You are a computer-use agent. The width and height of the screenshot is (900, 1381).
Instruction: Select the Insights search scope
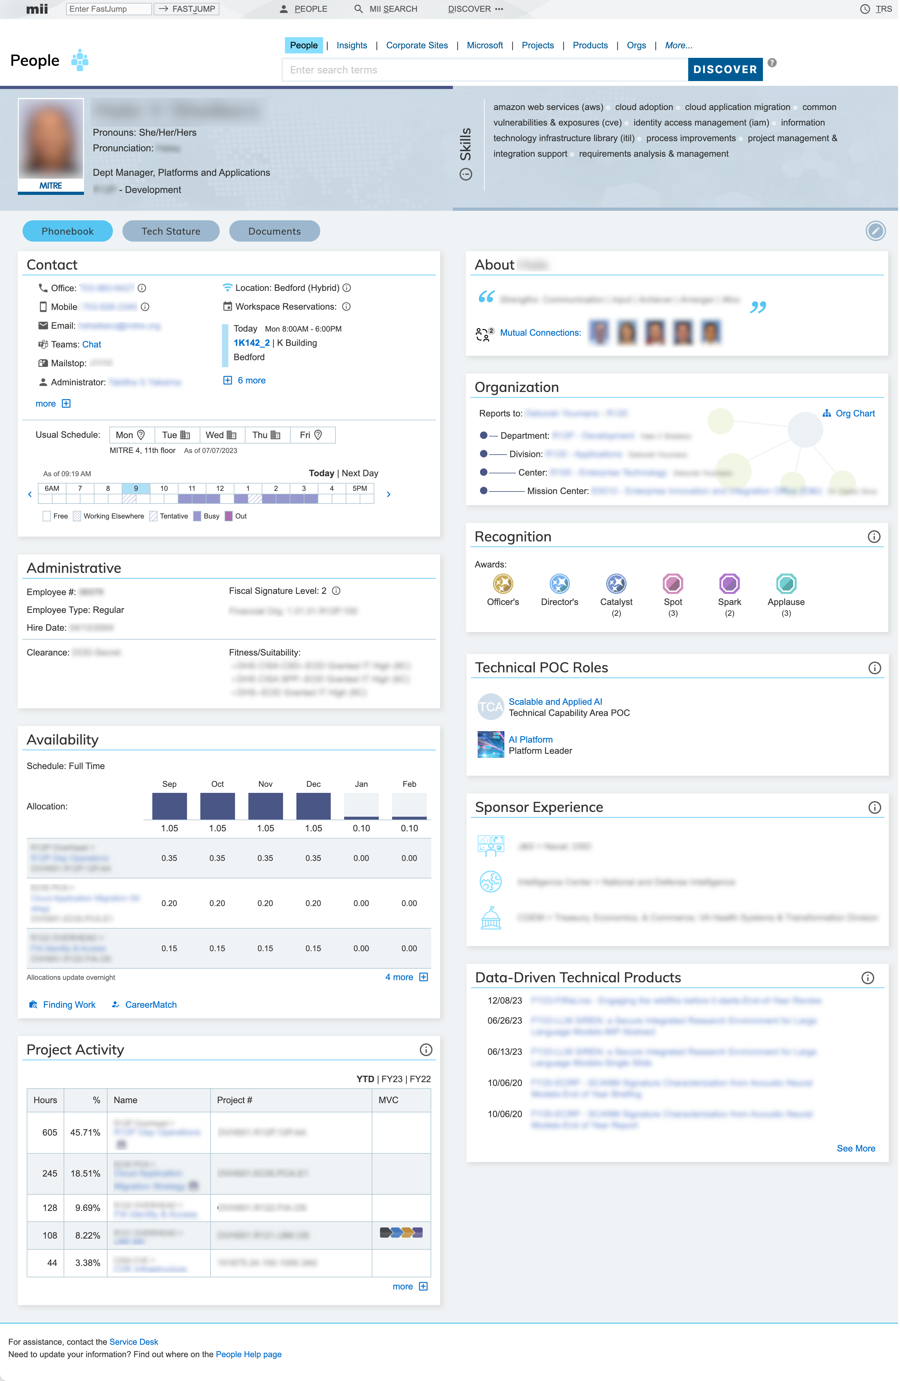point(352,45)
